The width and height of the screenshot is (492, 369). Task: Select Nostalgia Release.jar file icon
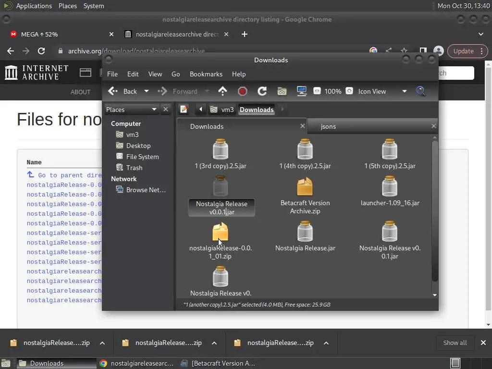pos(305,232)
